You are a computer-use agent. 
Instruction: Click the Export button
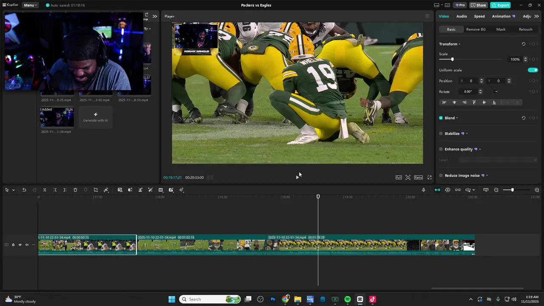500,5
